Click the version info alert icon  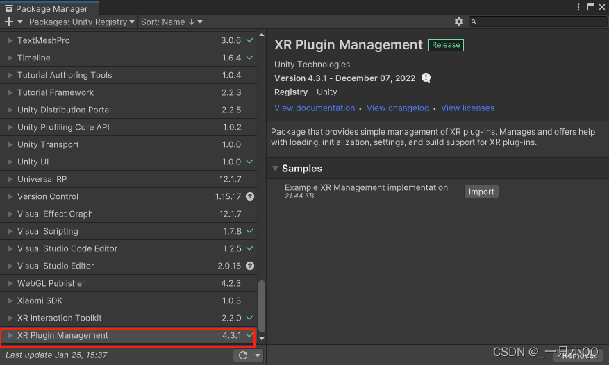(x=426, y=78)
